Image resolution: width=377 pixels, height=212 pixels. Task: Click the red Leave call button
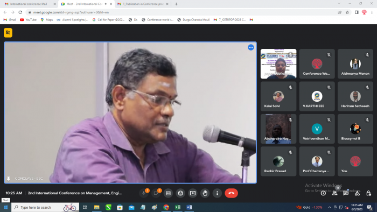coord(231,193)
